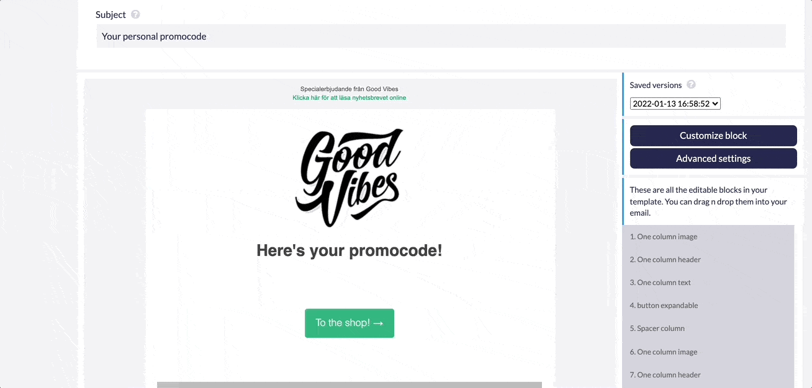
Task: Click the Good Vibes logo image
Action: (x=349, y=178)
